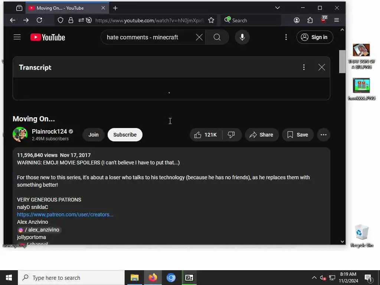The image size is (380, 285).
Task: Open Chromium browser from taskbar
Action: (171, 278)
